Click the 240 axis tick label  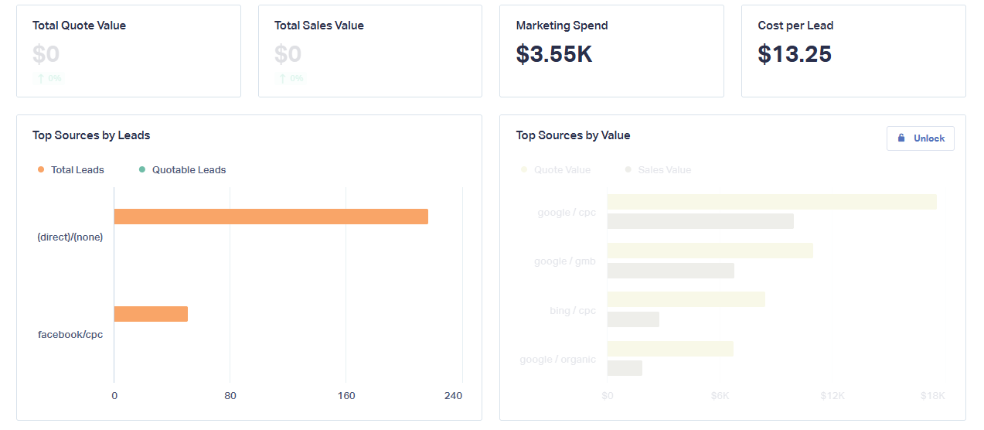pos(453,396)
